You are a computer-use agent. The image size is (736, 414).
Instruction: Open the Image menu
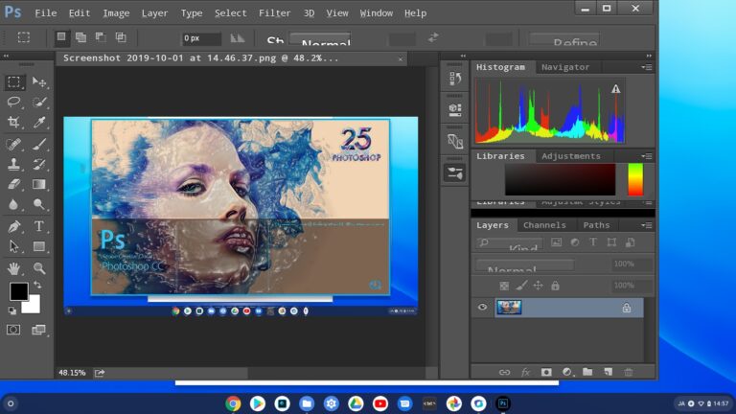pos(116,13)
